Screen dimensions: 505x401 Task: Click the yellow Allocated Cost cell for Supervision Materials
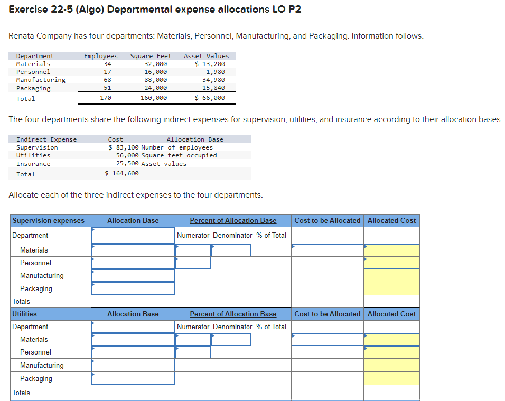point(391,250)
